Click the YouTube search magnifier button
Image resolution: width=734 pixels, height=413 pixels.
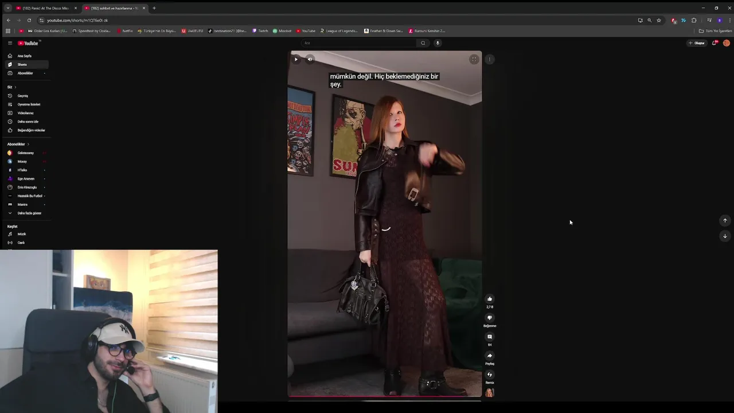coord(423,43)
